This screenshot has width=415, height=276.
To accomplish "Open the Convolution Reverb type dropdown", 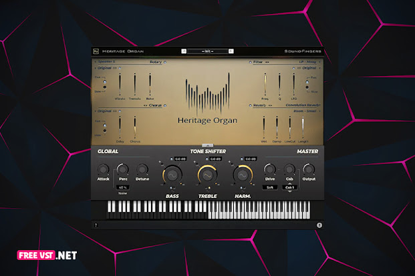I will pos(303,105).
